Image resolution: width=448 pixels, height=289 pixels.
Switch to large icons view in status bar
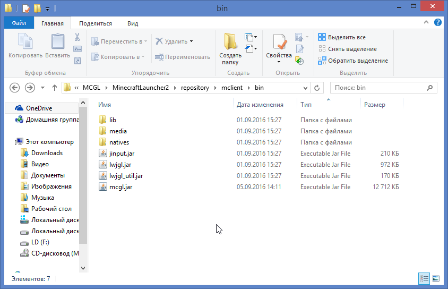click(x=436, y=278)
